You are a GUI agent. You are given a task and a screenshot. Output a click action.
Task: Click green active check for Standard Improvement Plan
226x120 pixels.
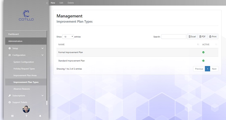click(203, 61)
